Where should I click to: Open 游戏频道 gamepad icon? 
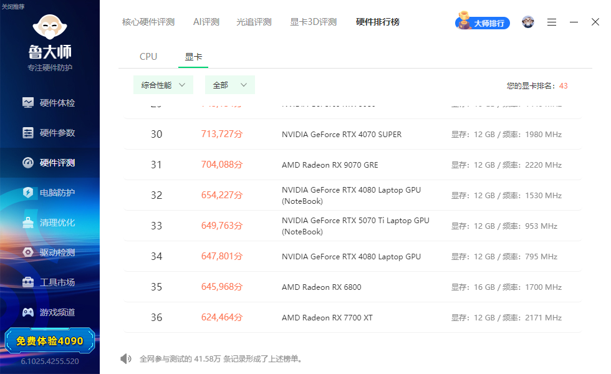tap(28, 312)
